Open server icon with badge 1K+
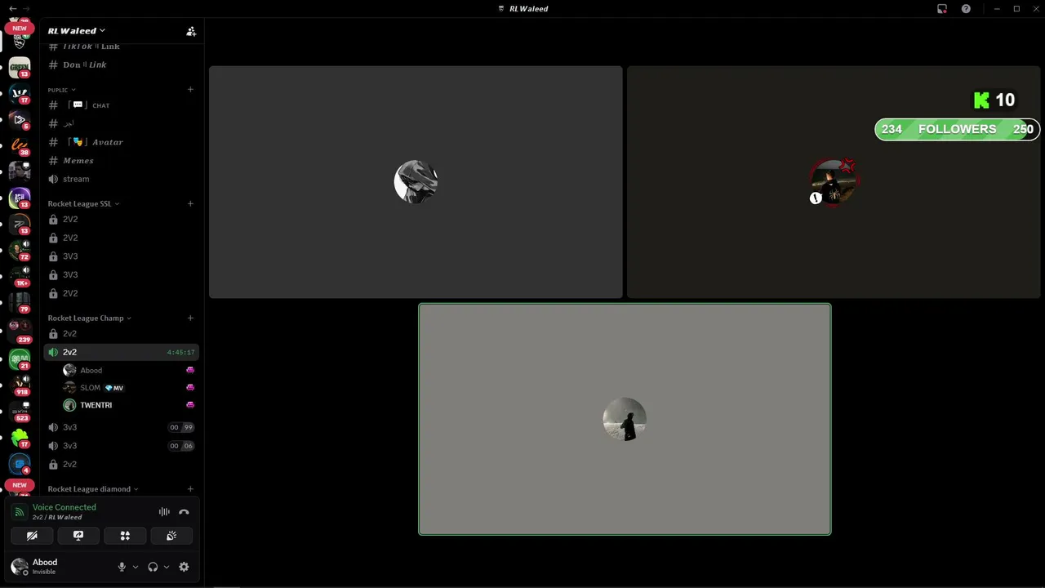Viewport: 1045px width, 588px height. click(x=20, y=276)
